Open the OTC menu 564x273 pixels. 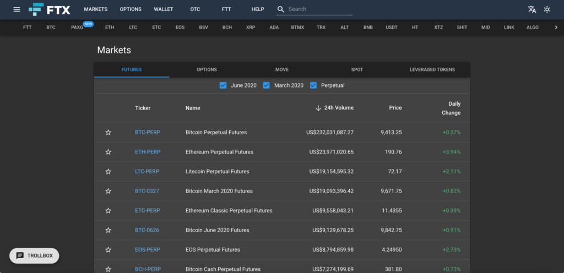195,9
